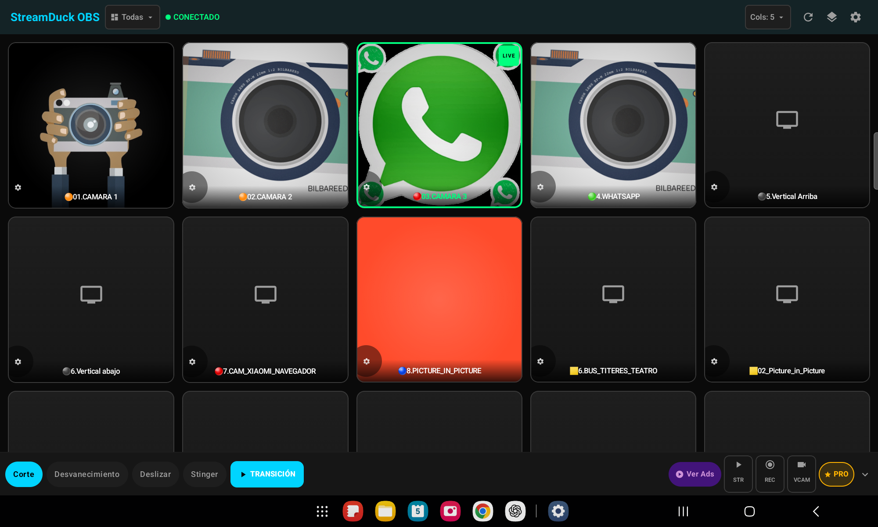Toggle streaming with STR button
The width and height of the screenshot is (878, 527).
738,473
